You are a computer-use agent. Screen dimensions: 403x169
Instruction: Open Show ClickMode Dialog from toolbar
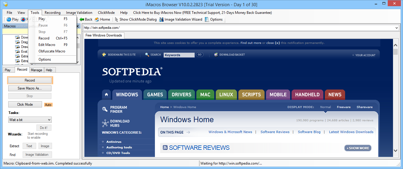[x=136, y=19]
